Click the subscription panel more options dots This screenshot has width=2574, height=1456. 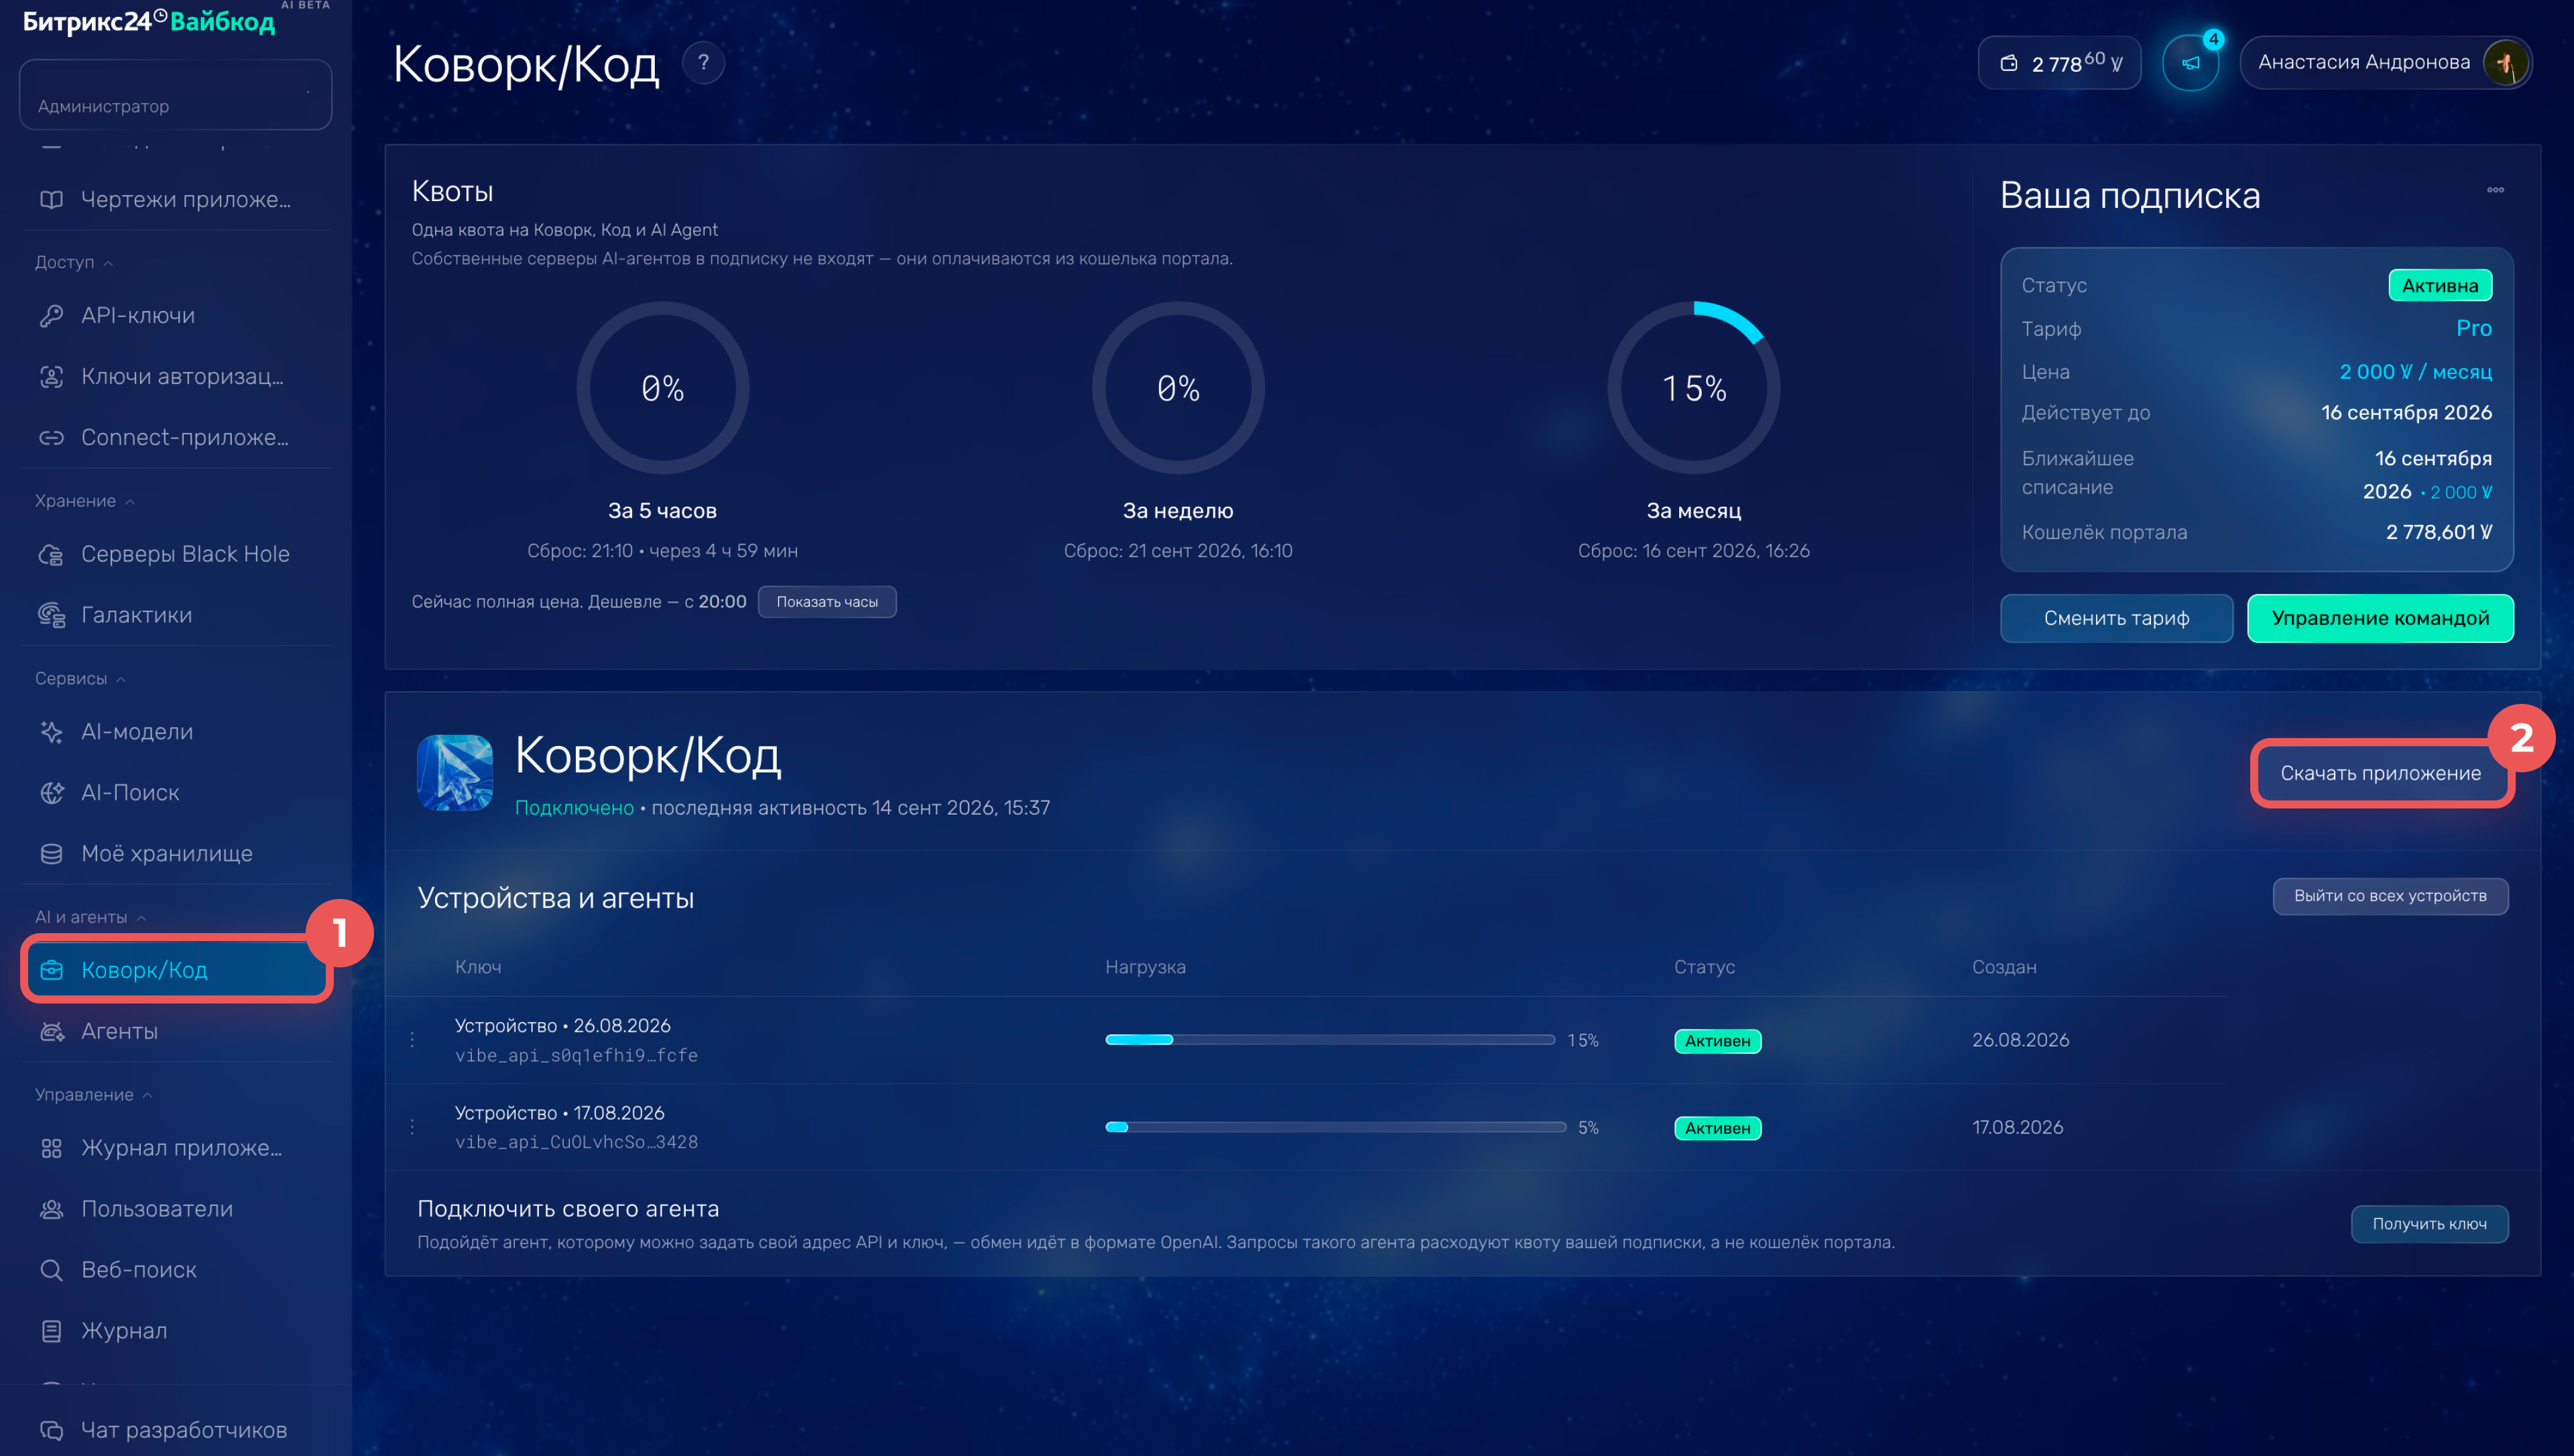tap(2495, 190)
